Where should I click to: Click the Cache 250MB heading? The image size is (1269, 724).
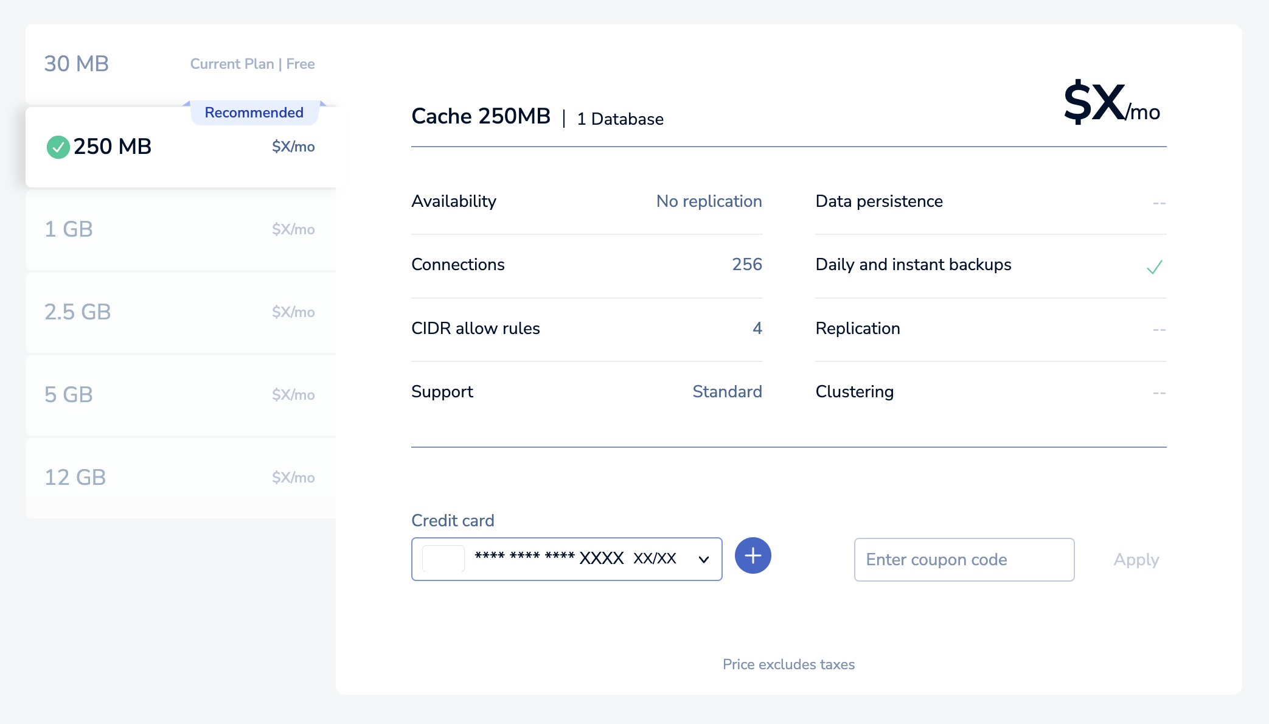click(x=481, y=116)
